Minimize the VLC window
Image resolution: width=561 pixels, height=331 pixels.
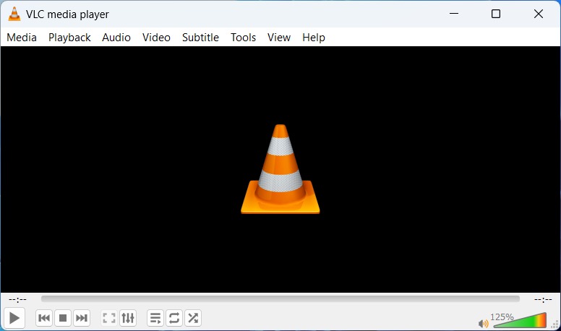click(454, 14)
